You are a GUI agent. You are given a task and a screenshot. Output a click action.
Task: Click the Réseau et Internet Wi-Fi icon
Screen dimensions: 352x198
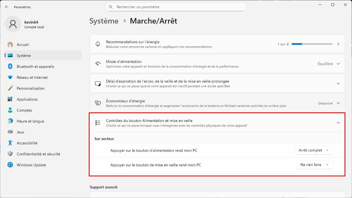(10, 77)
